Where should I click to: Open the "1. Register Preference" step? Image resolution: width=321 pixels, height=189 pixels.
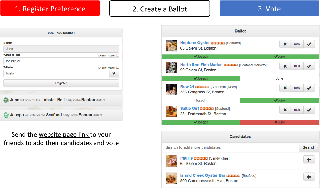[x=50, y=9]
